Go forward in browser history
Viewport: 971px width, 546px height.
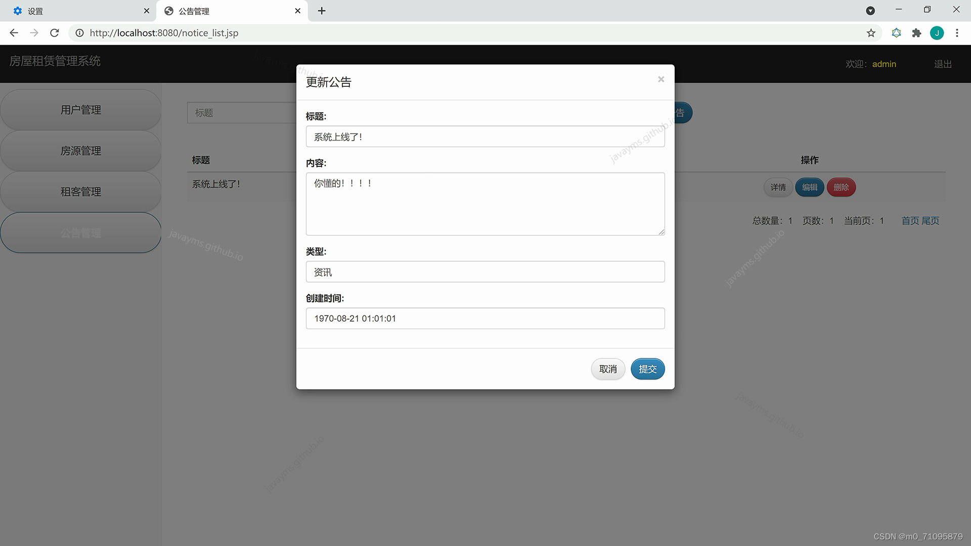click(x=34, y=33)
